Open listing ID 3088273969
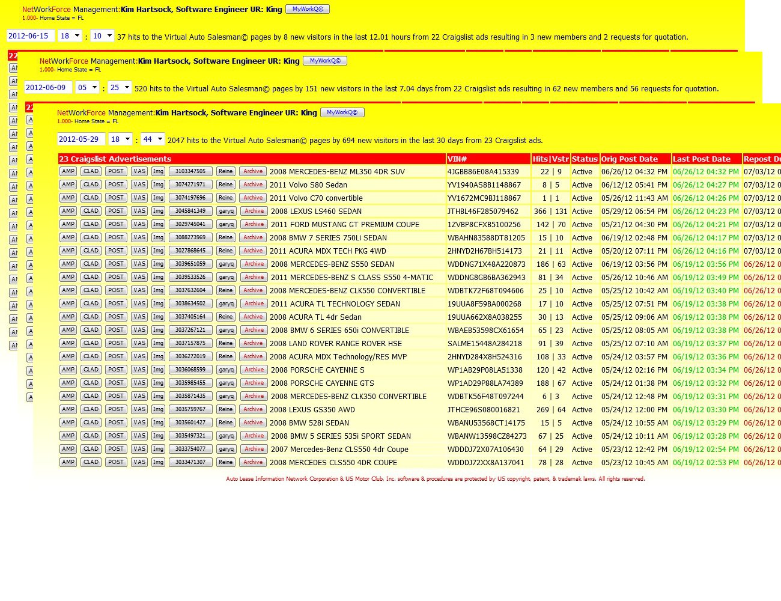 point(190,237)
